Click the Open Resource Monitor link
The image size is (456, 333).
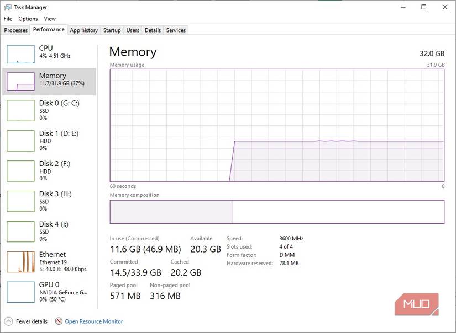click(94, 321)
